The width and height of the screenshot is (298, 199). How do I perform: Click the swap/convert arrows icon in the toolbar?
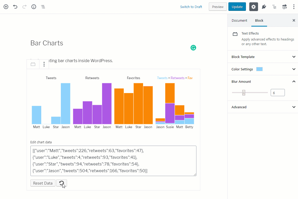(284, 6)
